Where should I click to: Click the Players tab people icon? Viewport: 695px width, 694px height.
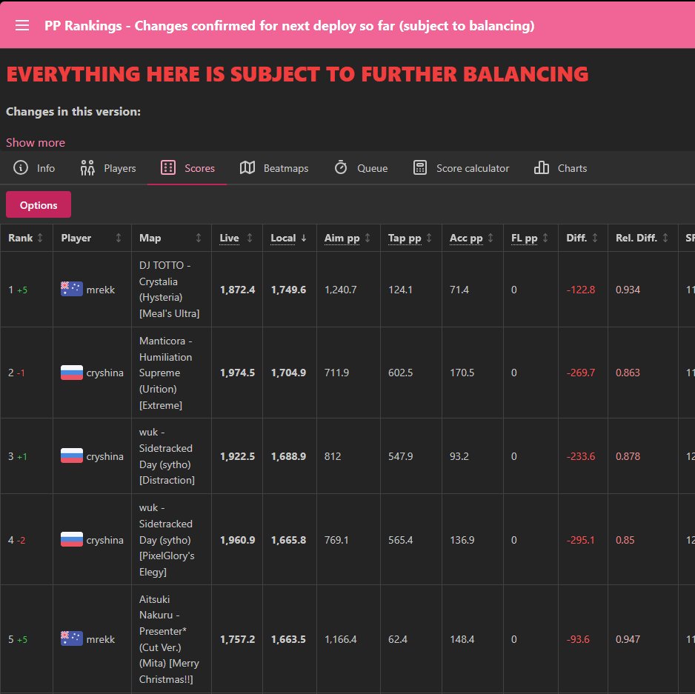87,168
